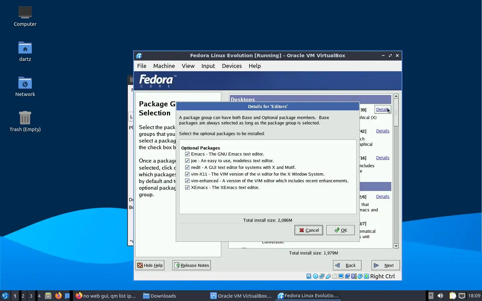Open Details link beside the /42] group
This screenshot has width=482, height=301.
(383, 131)
